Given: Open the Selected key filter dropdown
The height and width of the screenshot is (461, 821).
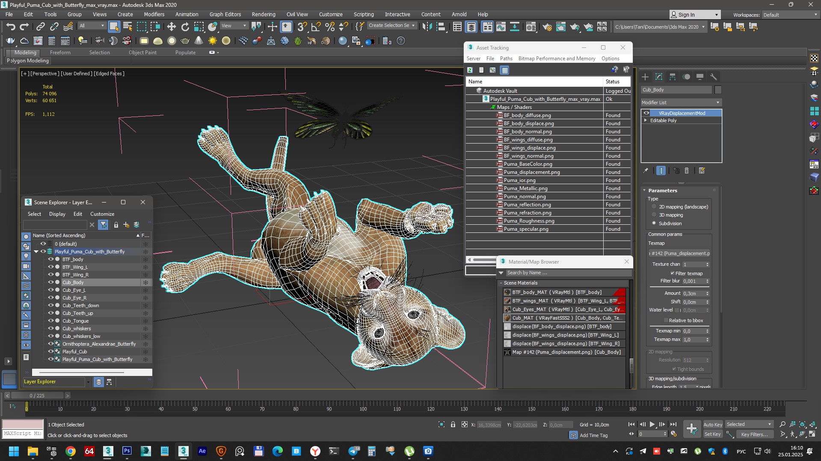Looking at the screenshot, I should click(x=749, y=424).
